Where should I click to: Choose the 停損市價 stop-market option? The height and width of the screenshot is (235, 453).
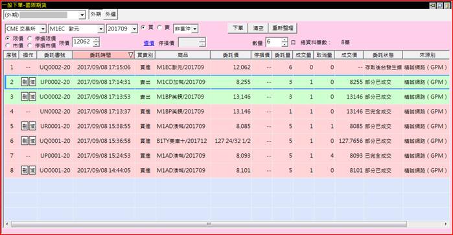pyautogui.click(x=29, y=45)
